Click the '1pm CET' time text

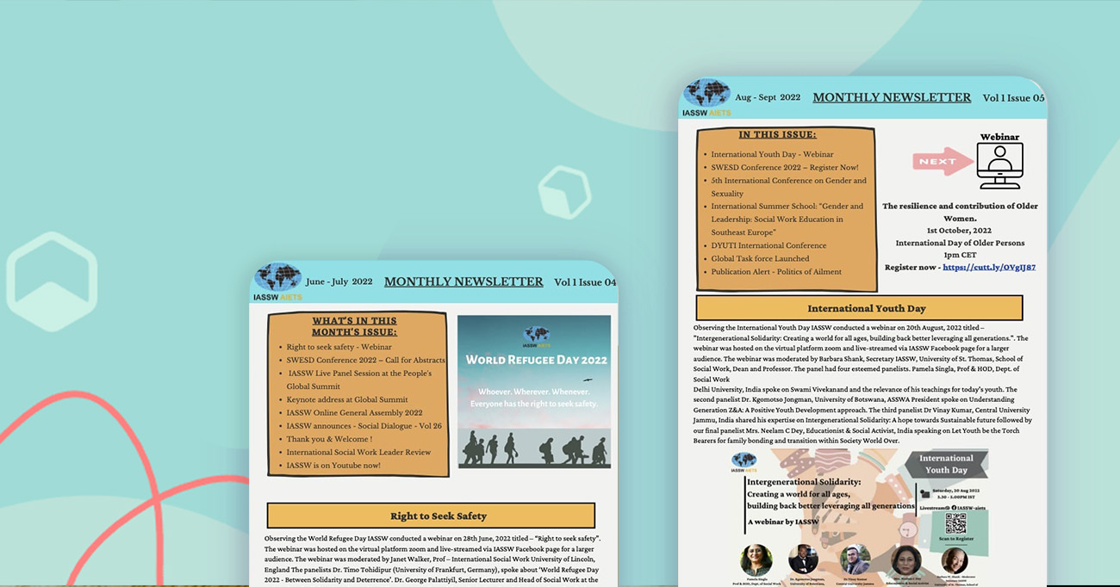click(x=959, y=255)
